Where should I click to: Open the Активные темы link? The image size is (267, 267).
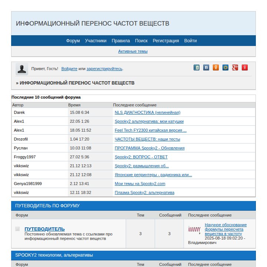pos(133,51)
